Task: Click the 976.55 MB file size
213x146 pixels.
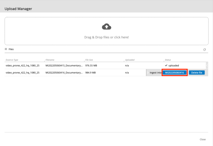Action: pyautogui.click(x=91, y=66)
